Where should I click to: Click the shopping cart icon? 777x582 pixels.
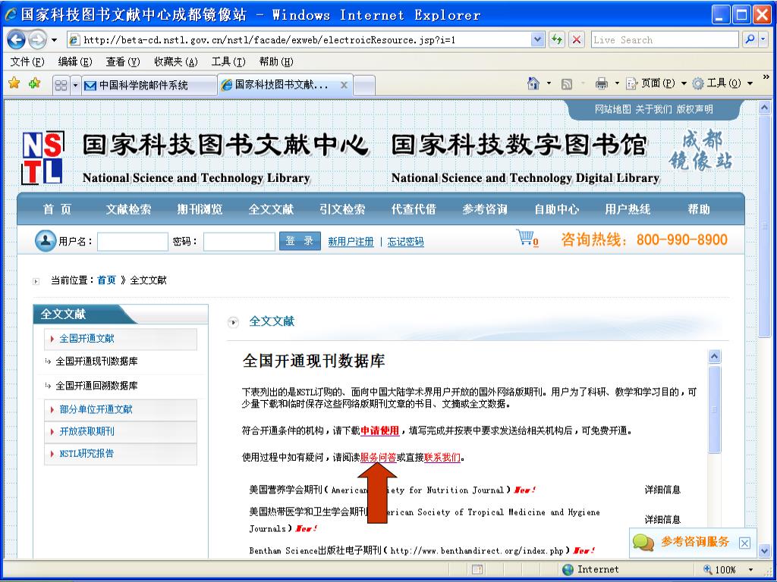tap(527, 238)
